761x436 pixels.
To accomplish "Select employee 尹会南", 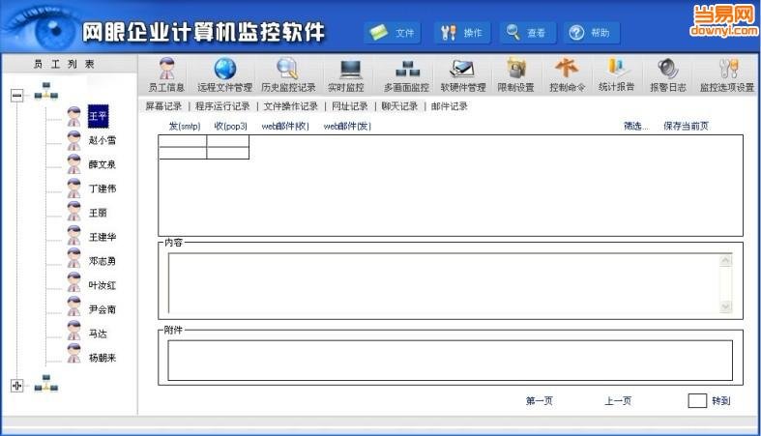I will [102, 309].
